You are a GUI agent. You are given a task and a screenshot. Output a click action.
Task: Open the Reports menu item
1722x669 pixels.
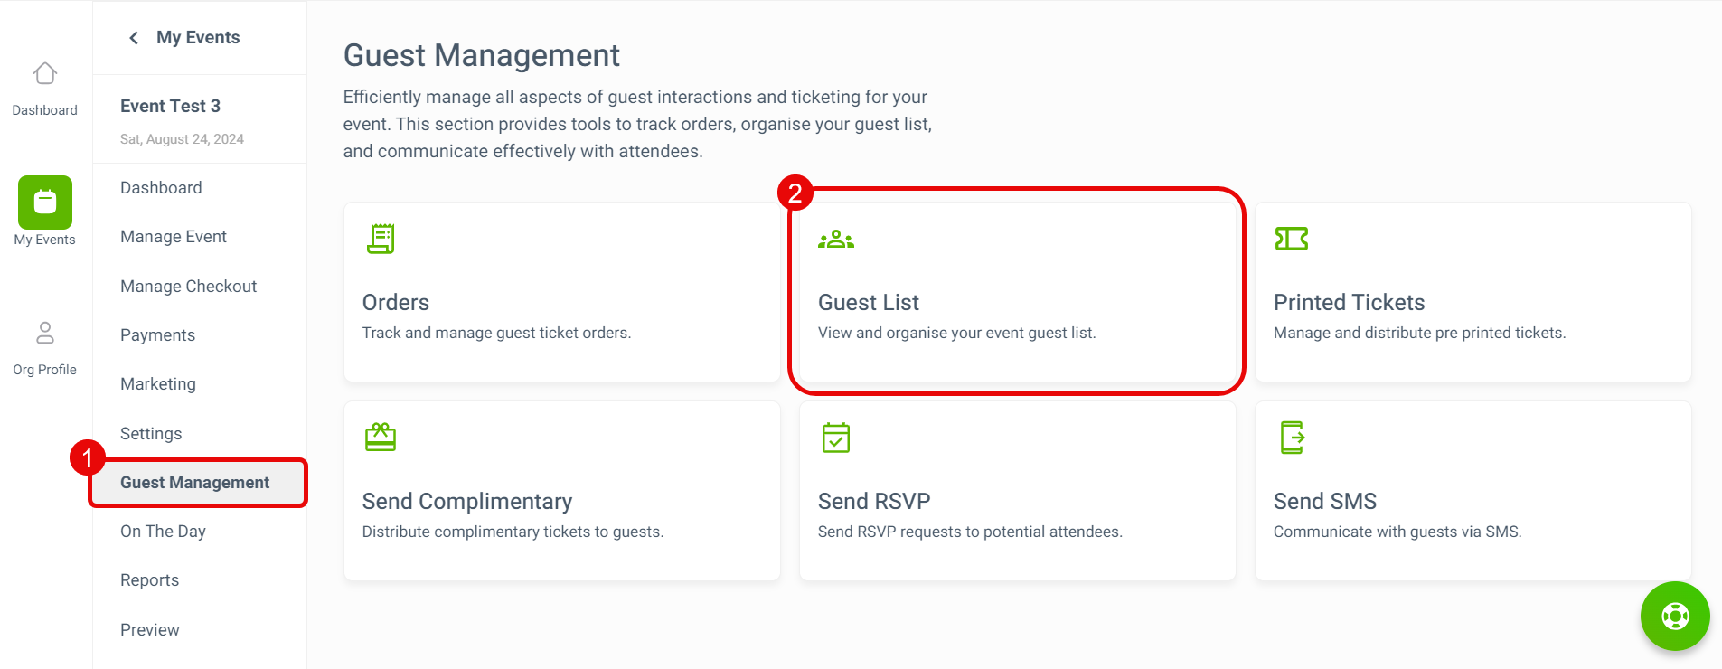coord(150,580)
